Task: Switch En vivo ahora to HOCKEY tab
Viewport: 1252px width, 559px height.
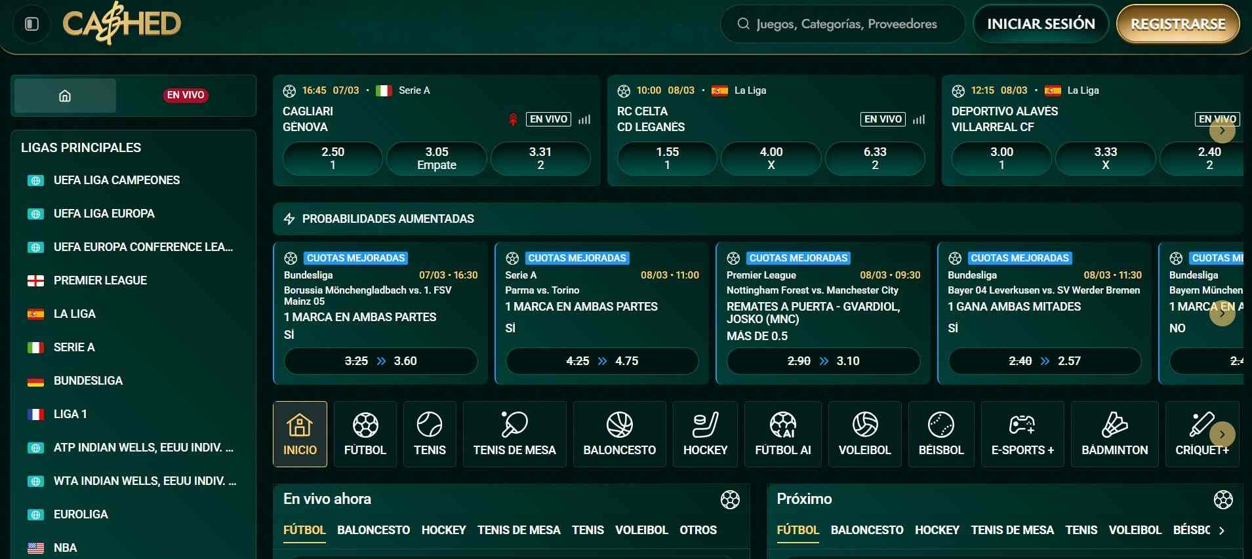Action: pyautogui.click(x=443, y=530)
